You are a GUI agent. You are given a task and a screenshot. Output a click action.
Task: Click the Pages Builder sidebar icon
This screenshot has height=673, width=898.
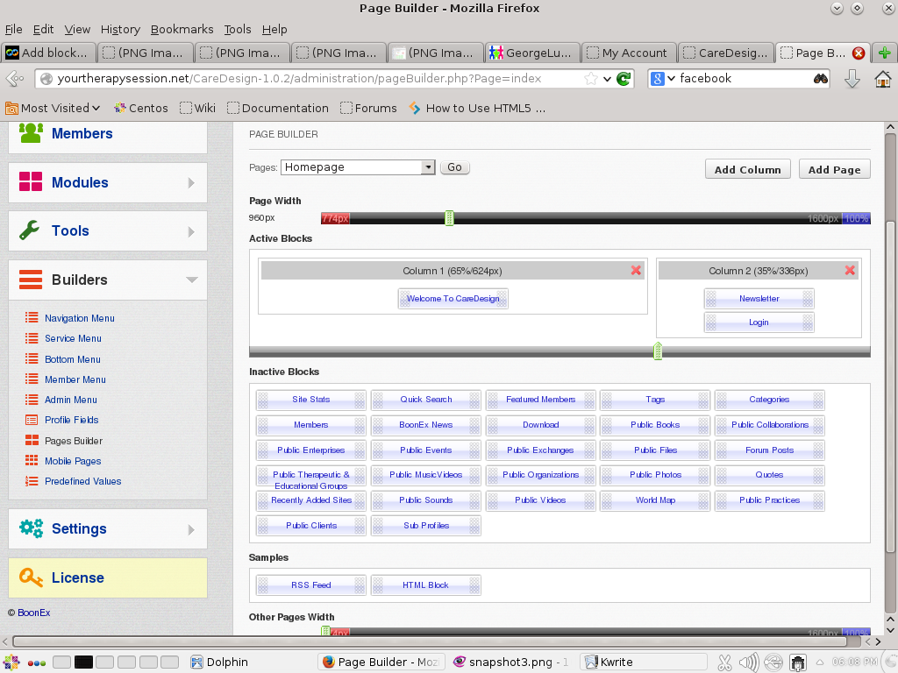pyautogui.click(x=32, y=441)
